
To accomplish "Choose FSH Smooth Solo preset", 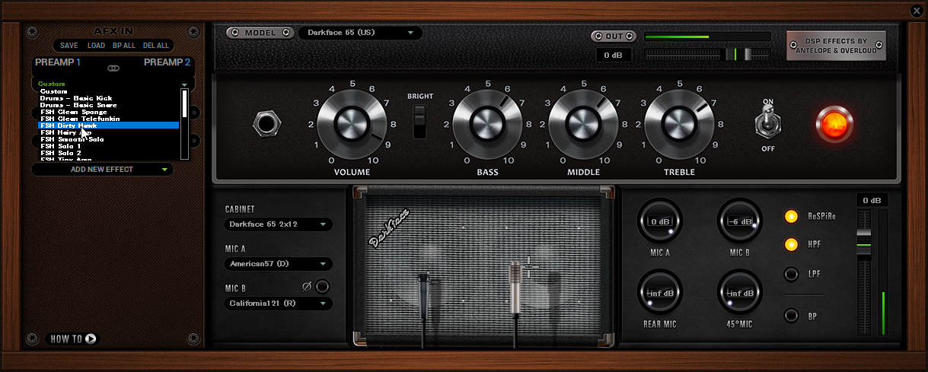I will click(110, 139).
